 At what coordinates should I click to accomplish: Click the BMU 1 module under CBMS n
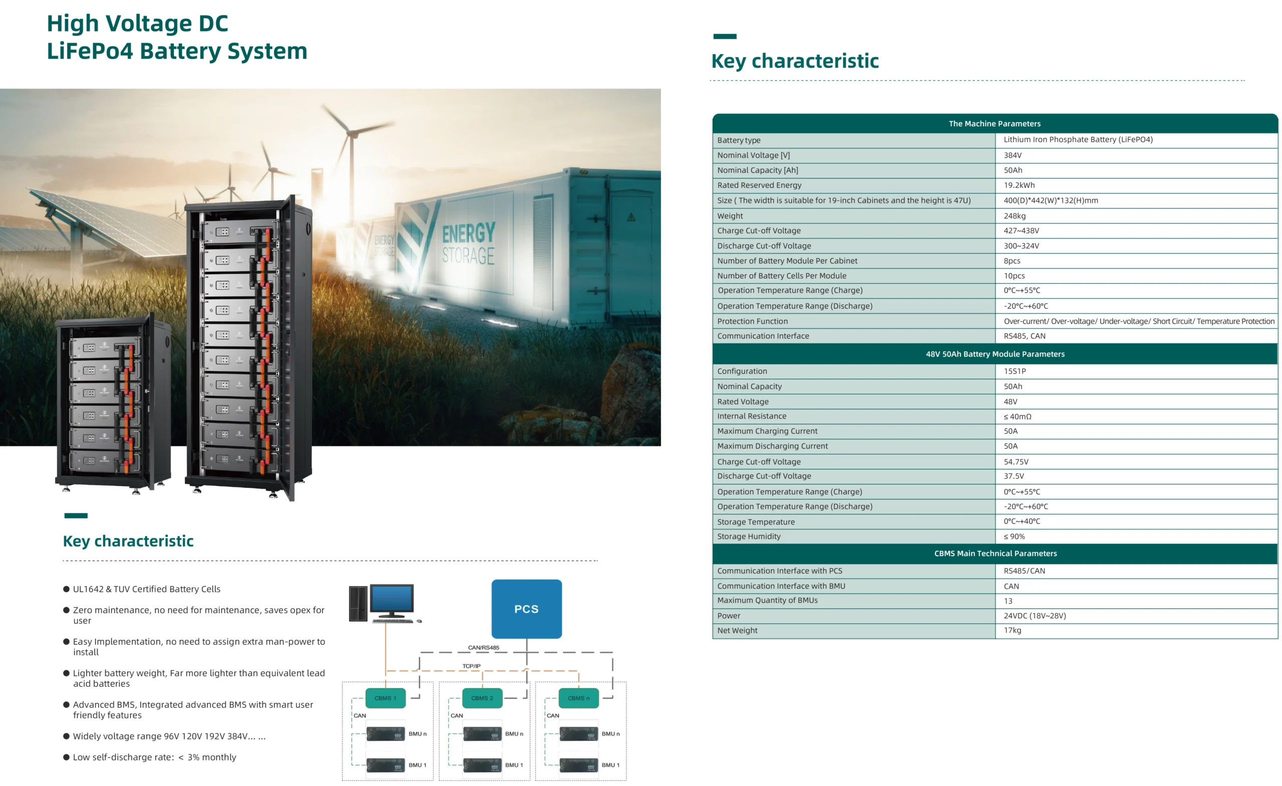click(578, 764)
